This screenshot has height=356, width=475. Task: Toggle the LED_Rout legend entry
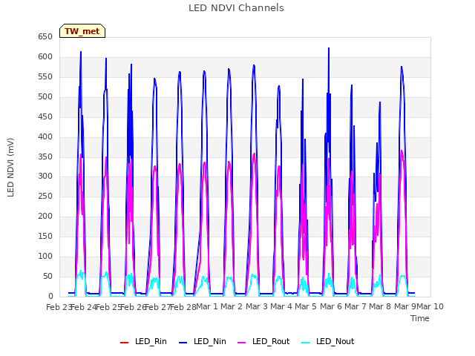tap(263, 342)
